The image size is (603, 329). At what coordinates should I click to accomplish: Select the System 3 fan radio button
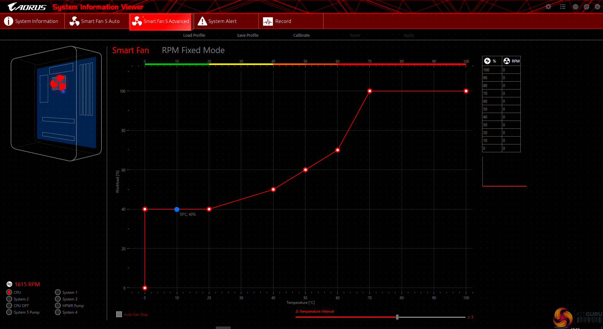(58, 299)
